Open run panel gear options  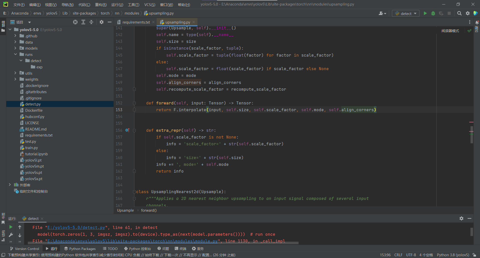[461, 218]
